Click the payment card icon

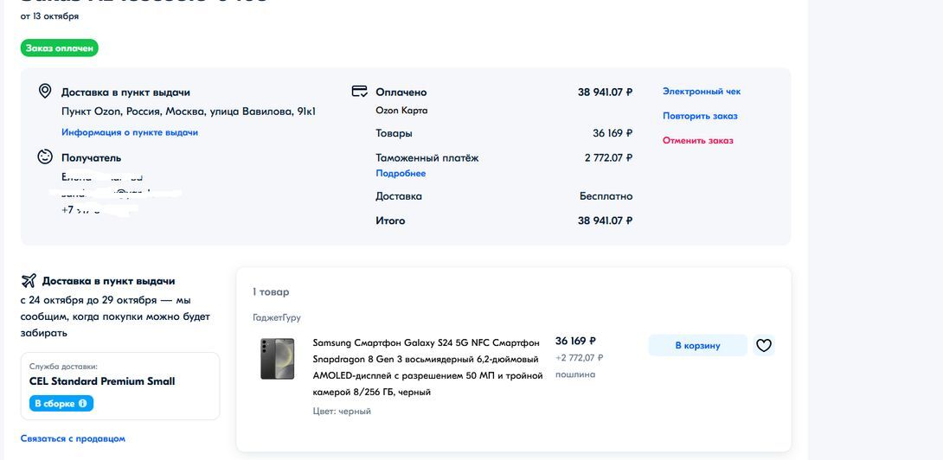click(360, 92)
